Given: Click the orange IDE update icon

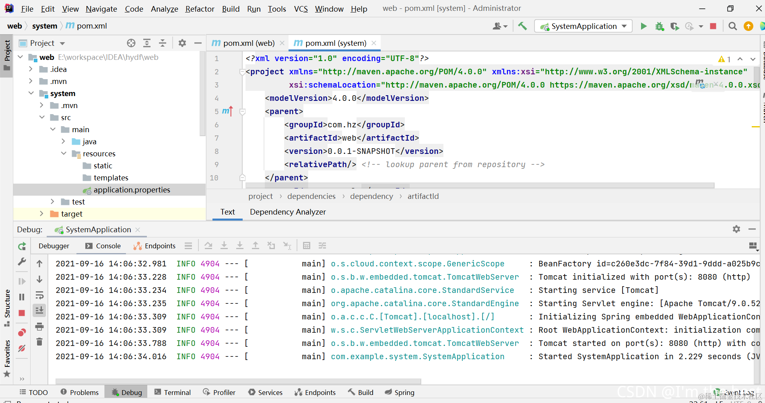Looking at the screenshot, I should tap(749, 26).
